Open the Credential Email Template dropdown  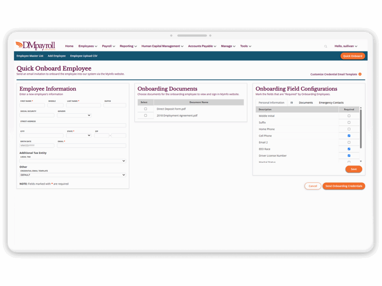pos(73,175)
